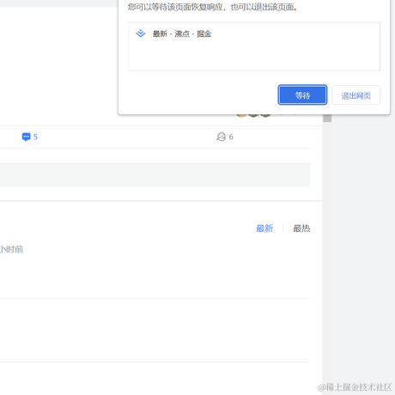Image resolution: width=395 pixels, height=395 pixels.
Task: Select the 最新 - 沸点 - 掘金 page entry
Action: tap(182, 33)
